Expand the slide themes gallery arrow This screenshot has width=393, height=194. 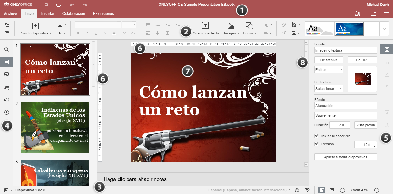(x=384, y=29)
